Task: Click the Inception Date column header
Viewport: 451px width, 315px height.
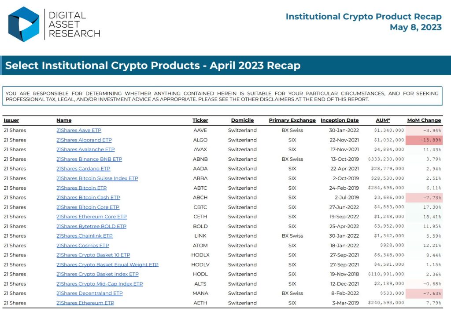Action: click(x=340, y=120)
